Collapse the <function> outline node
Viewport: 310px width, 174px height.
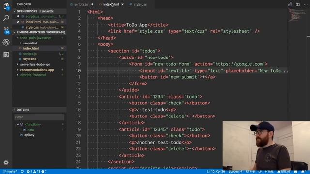18,124
